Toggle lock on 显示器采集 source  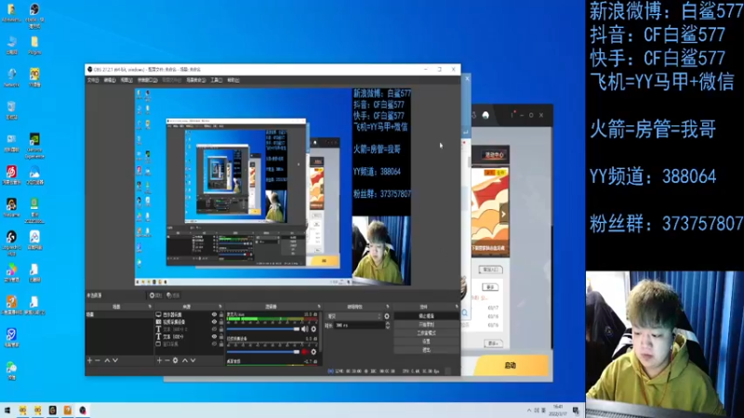point(221,315)
